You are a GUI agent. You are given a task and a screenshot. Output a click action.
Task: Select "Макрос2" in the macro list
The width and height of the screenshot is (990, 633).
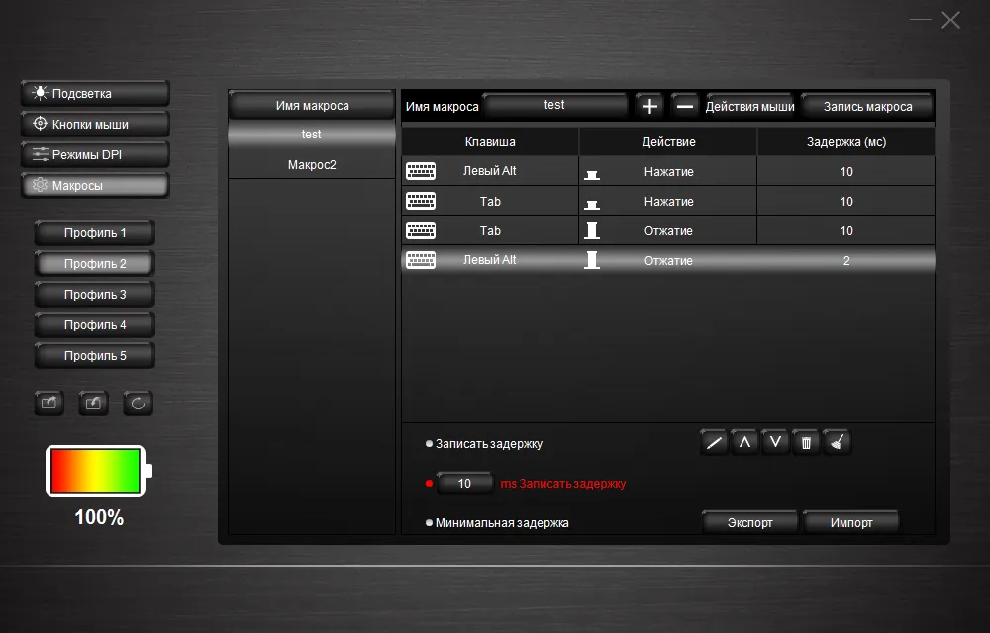click(x=312, y=164)
